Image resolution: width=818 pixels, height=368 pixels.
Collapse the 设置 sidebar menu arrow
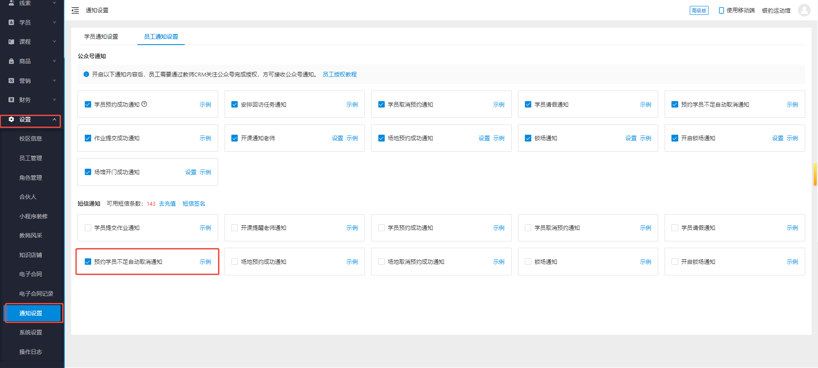pyautogui.click(x=55, y=119)
